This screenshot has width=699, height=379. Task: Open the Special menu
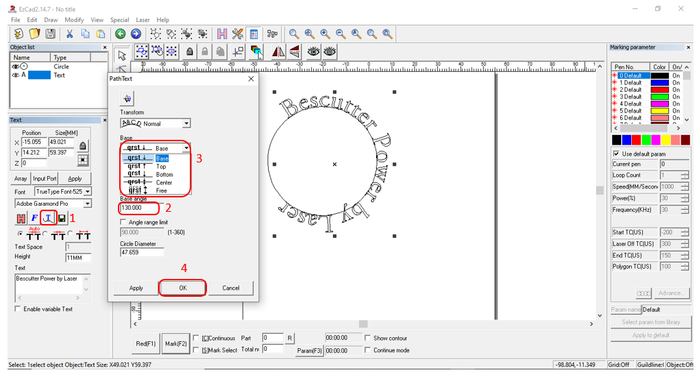point(119,20)
